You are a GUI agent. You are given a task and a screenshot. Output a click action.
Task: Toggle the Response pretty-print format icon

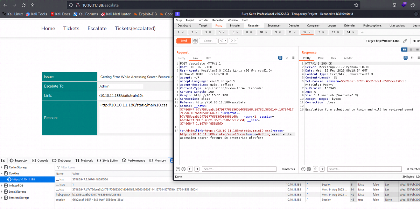(x=406, y=58)
